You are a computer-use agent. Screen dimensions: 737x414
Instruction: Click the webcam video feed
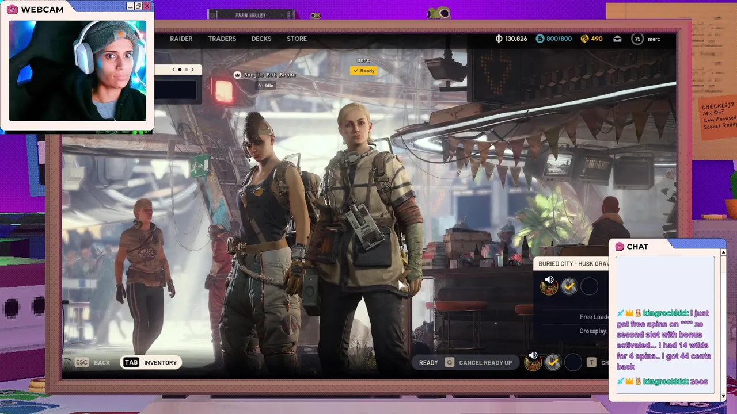78,70
